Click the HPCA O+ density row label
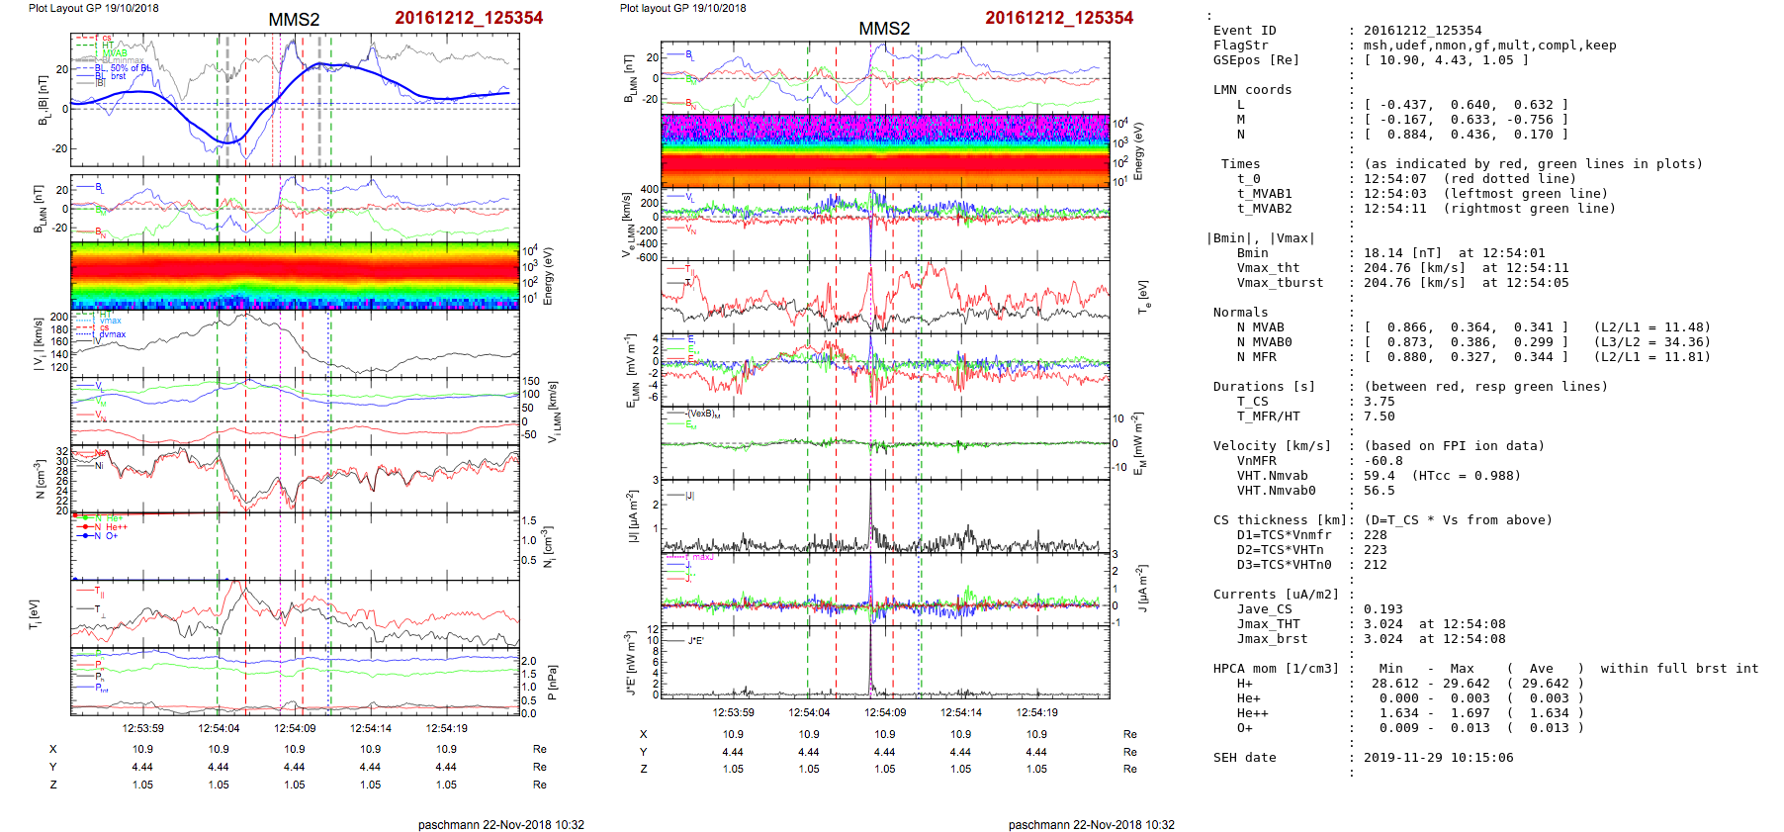 [x=1244, y=728]
